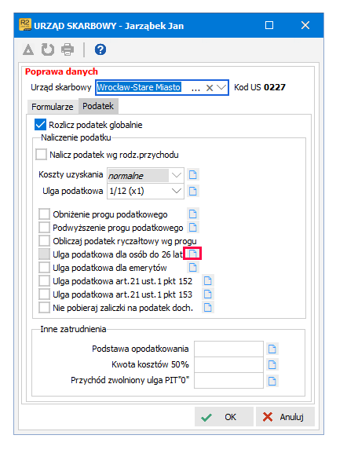This screenshot has width=347, height=457.
Task: Confirm with the OK button
Action: coord(224,417)
